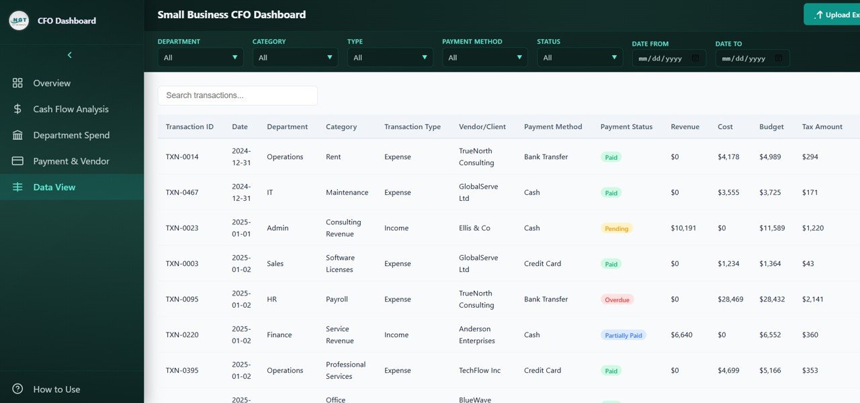Click the dollar icon for Cash Flow Analysis
Image resolution: width=860 pixels, height=403 pixels.
point(18,109)
